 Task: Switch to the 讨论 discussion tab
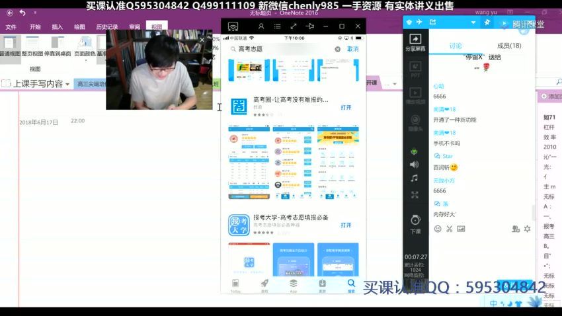(x=455, y=46)
